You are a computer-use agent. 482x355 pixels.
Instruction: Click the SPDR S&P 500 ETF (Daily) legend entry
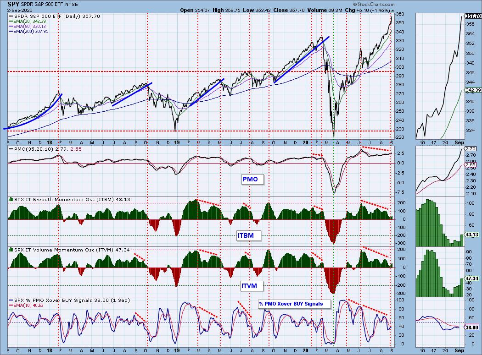click(x=55, y=16)
